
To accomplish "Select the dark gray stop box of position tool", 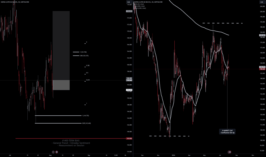I will (x=61, y=46).
